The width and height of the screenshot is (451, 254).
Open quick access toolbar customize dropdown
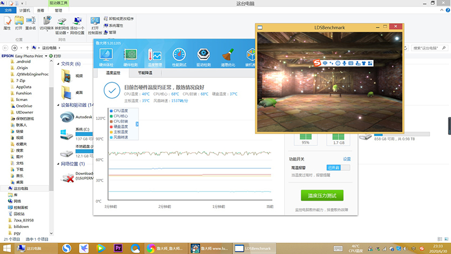click(22, 3)
